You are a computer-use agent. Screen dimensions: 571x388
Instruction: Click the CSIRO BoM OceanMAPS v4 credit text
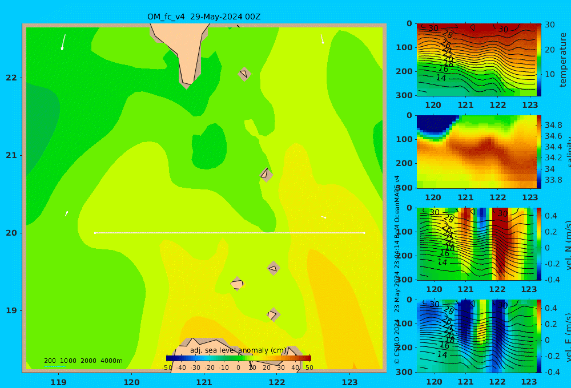[397, 269]
